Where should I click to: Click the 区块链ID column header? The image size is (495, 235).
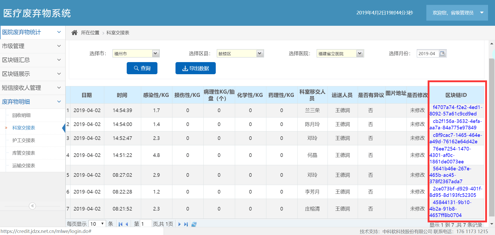click(x=456, y=95)
